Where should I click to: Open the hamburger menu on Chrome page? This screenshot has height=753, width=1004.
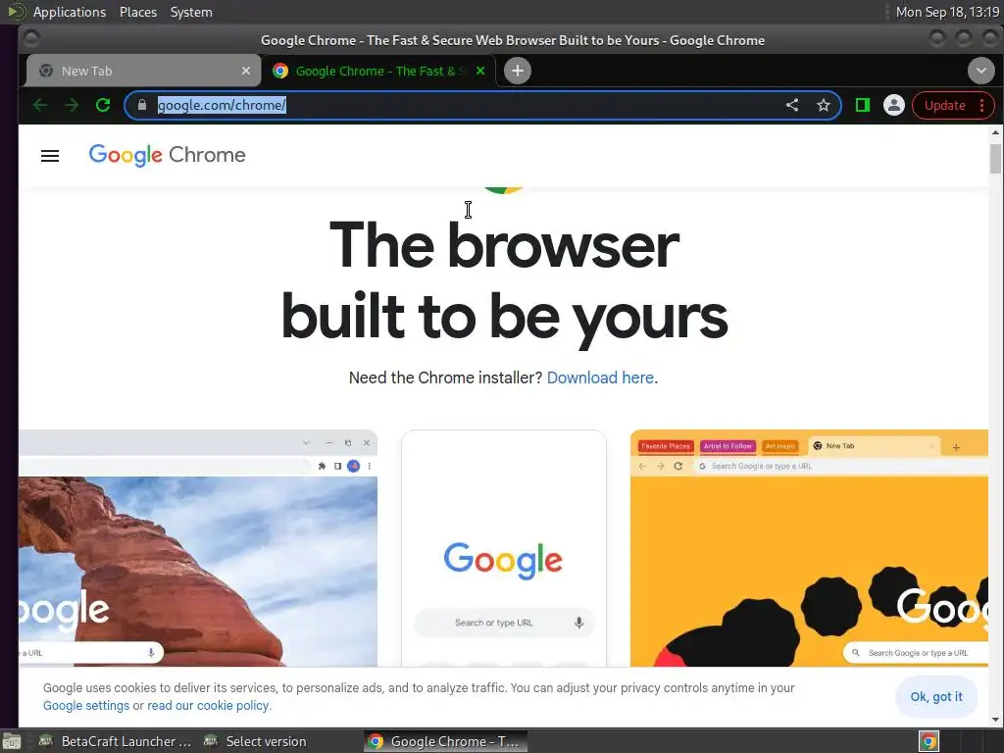click(50, 156)
